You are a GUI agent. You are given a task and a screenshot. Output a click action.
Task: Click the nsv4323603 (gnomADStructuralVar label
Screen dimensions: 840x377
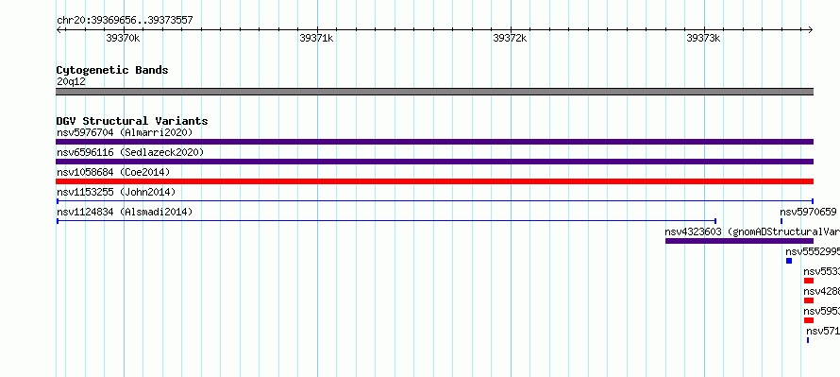[752, 231]
